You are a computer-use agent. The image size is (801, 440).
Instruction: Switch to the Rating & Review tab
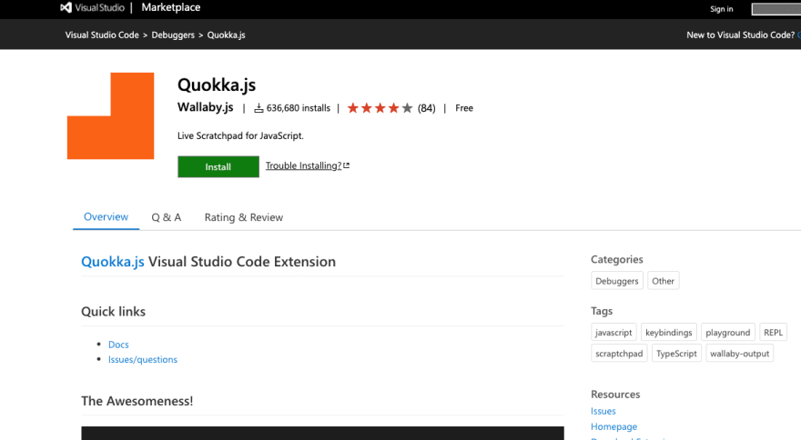point(244,217)
